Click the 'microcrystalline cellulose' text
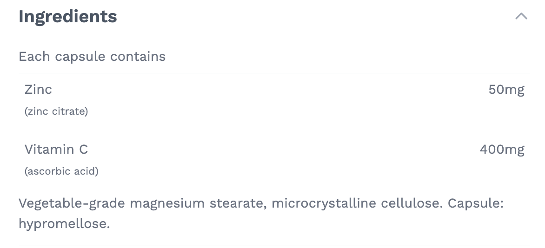This screenshot has height=248, width=545. [357, 203]
